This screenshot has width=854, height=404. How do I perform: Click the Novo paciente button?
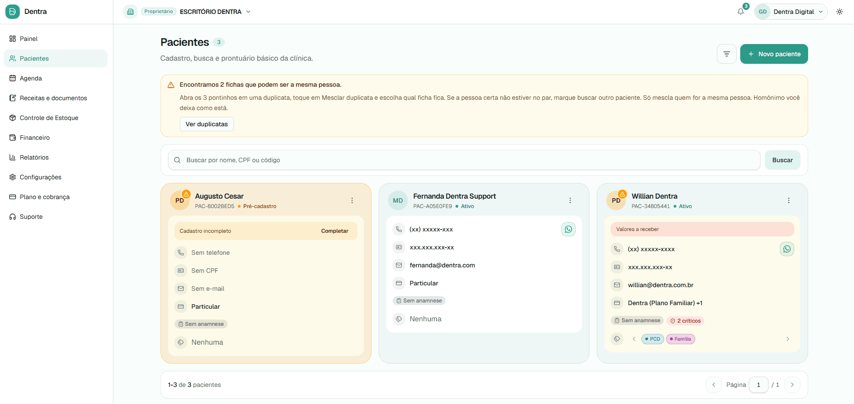pos(774,54)
